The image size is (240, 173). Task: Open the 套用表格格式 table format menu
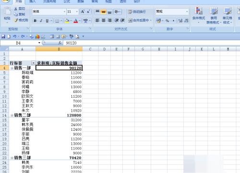coord(214,15)
